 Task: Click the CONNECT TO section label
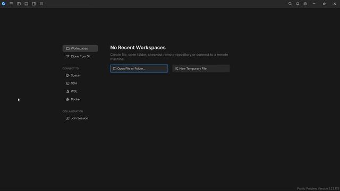point(71,68)
